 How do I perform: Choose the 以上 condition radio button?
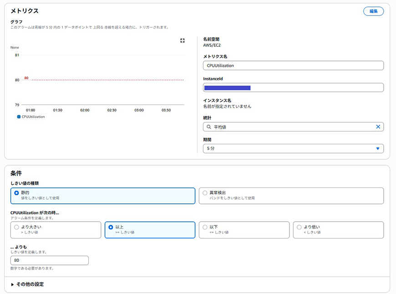click(x=111, y=227)
